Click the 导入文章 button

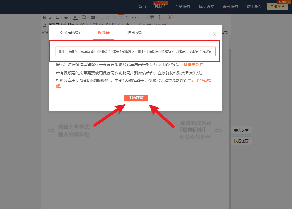click(x=241, y=130)
